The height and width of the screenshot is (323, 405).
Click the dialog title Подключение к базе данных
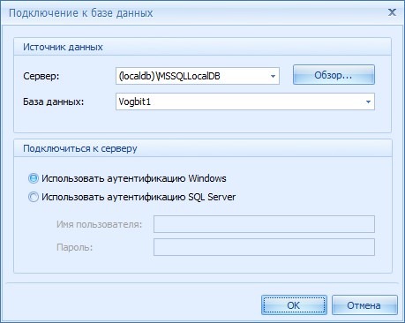tap(81, 13)
